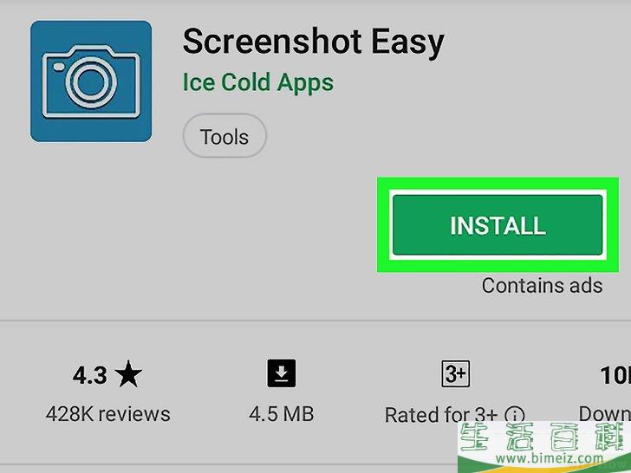
Task: Visit the www.bimeiz.com watermark link
Action: click(550, 458)
